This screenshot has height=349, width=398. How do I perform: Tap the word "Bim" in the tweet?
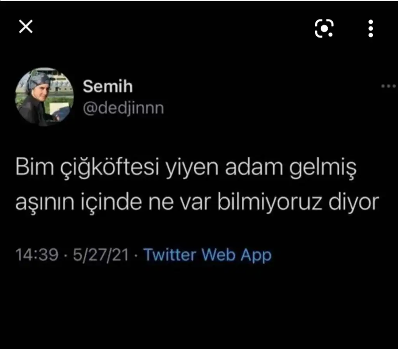tap(35, 166)
